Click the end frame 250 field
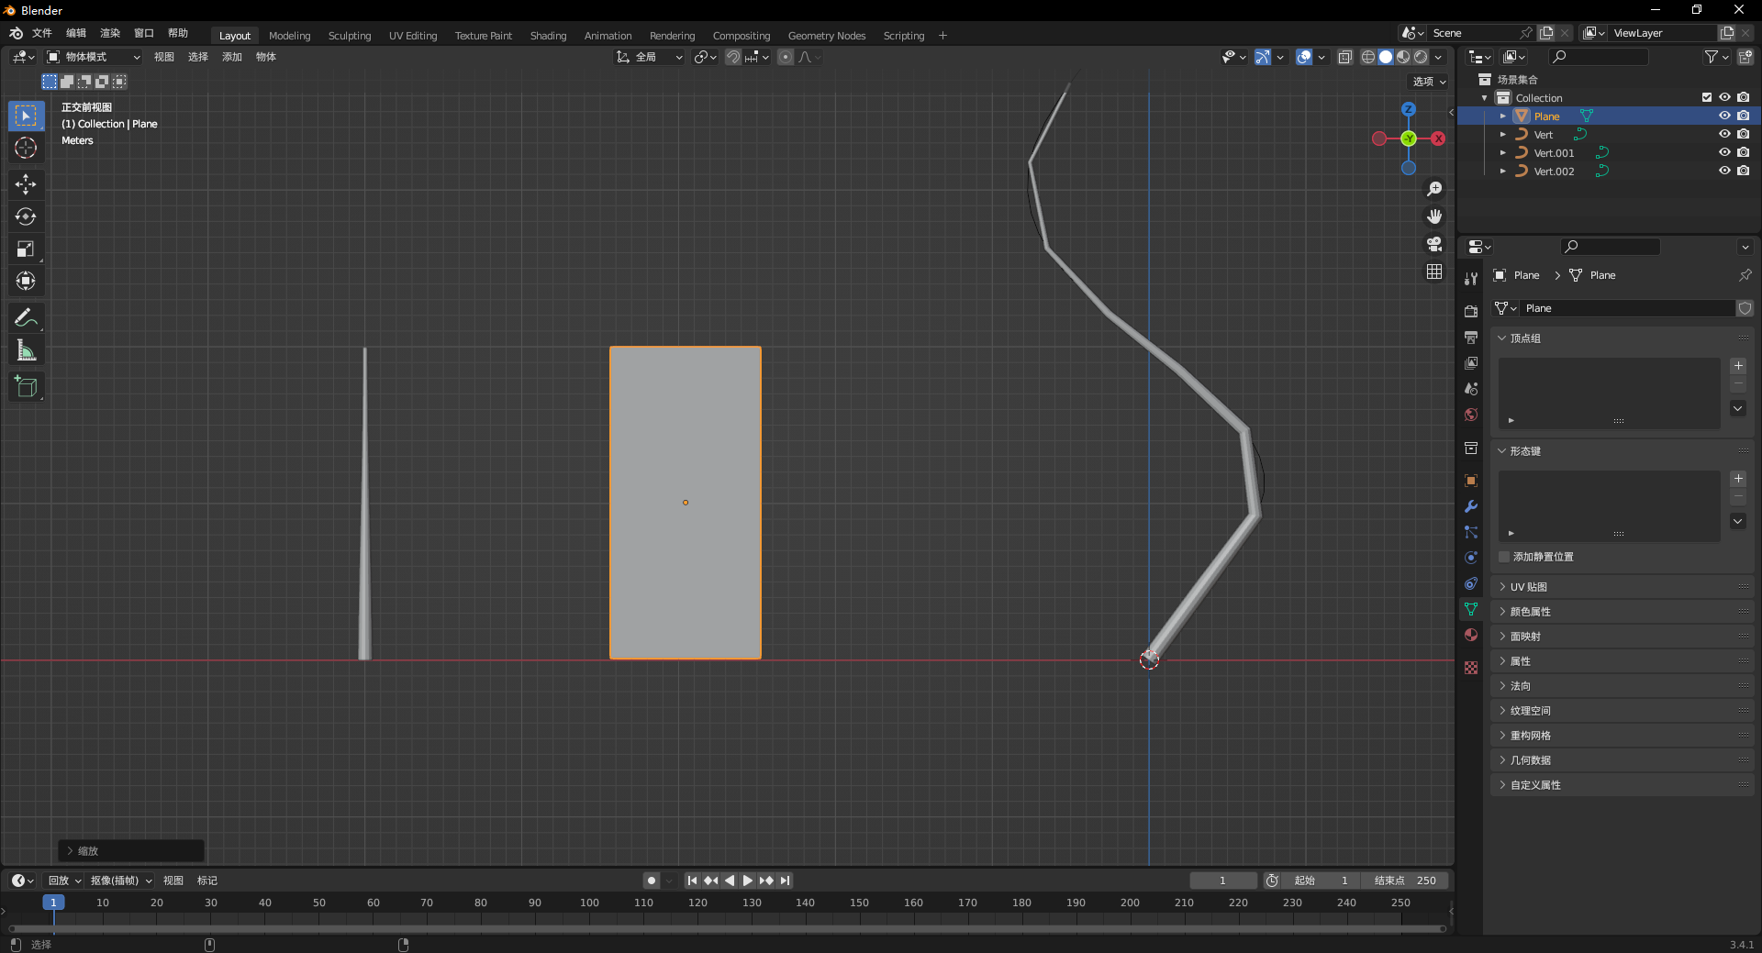Image resolution: width=1762 pixels, height=953 pixels. point(1405,881)
